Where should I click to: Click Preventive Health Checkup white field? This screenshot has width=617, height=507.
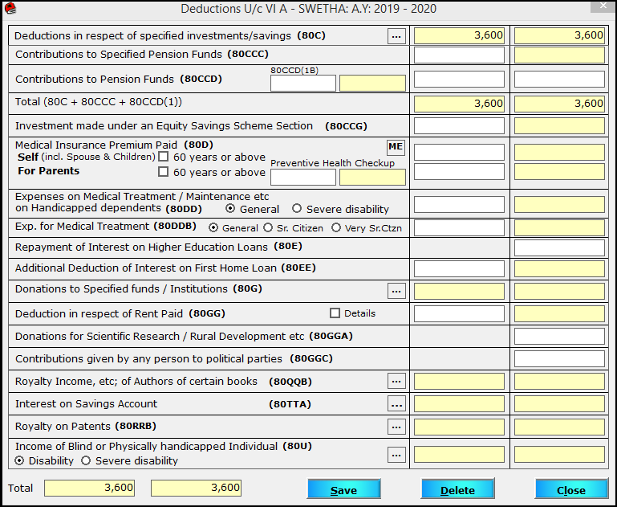click(303, 178)
